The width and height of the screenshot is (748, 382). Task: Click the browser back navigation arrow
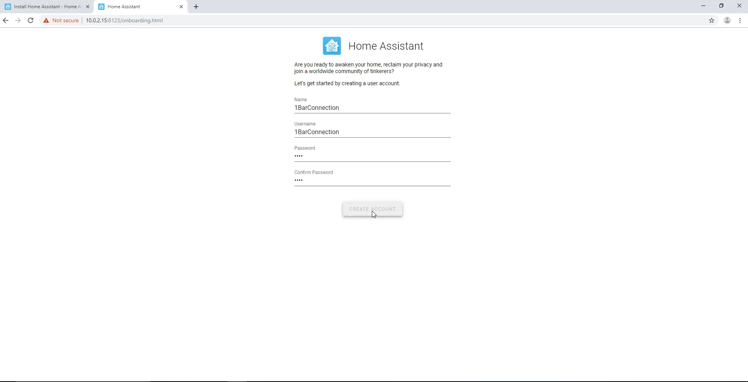click(6, 20)
